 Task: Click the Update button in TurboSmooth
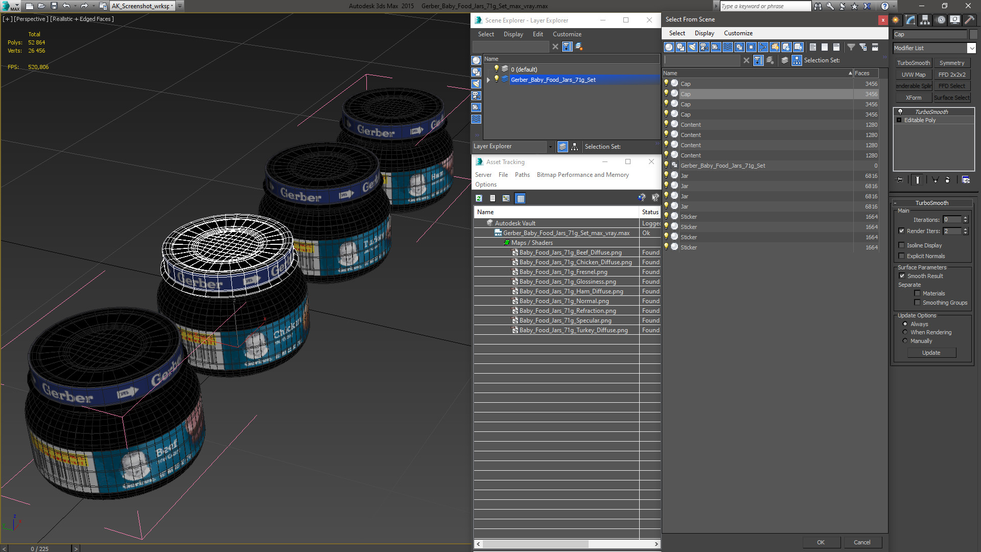(x=931, y=353)
